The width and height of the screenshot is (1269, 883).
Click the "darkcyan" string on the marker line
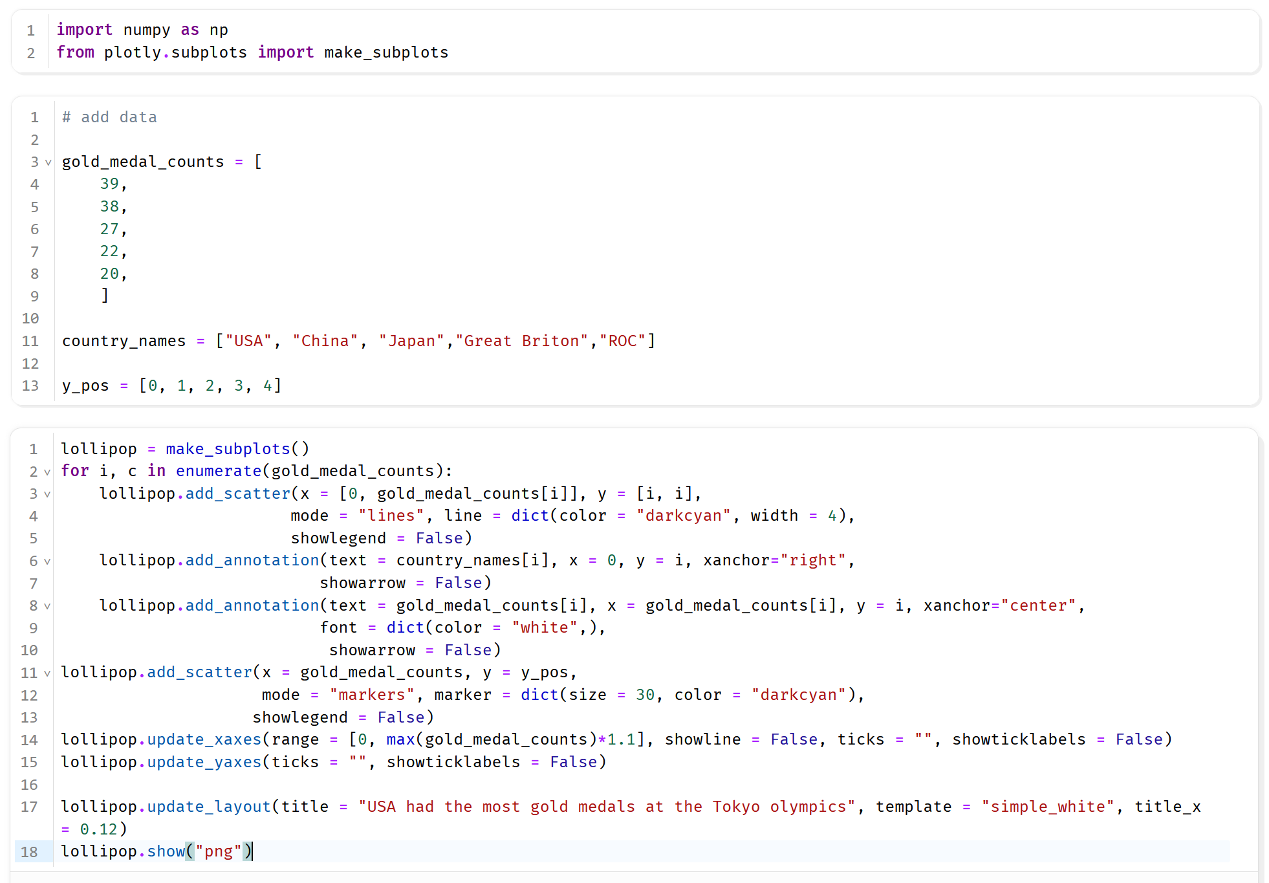coord(798,695)
